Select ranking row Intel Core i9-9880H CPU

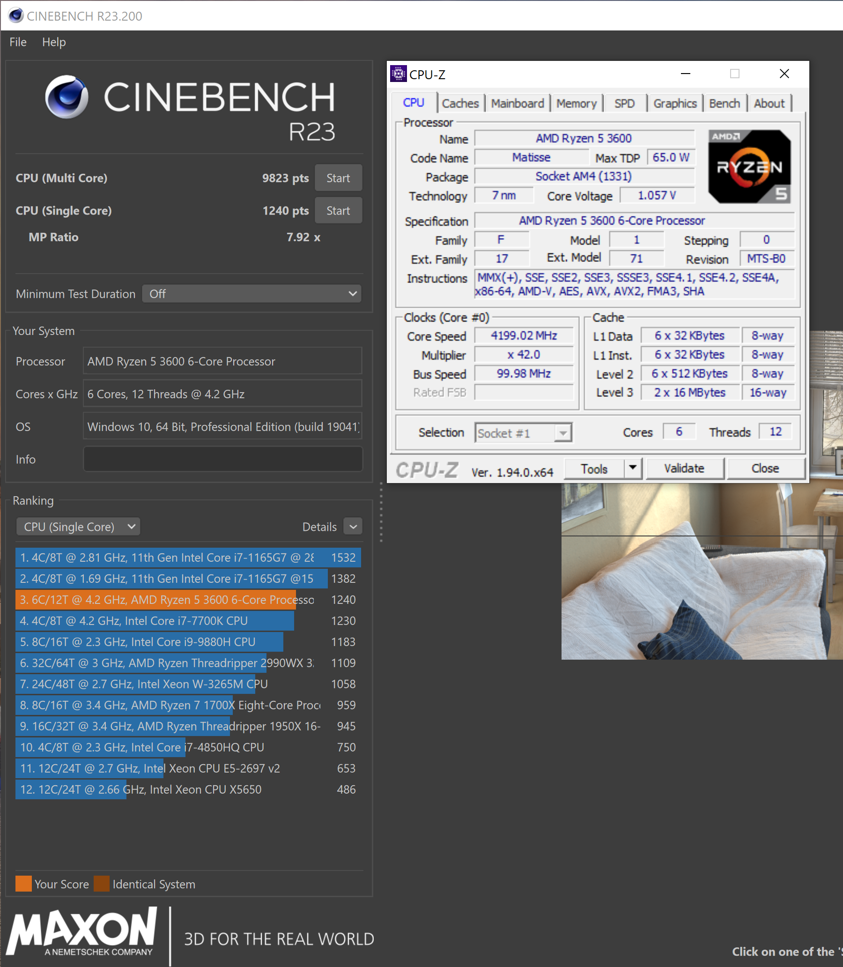tap(188, 642)
